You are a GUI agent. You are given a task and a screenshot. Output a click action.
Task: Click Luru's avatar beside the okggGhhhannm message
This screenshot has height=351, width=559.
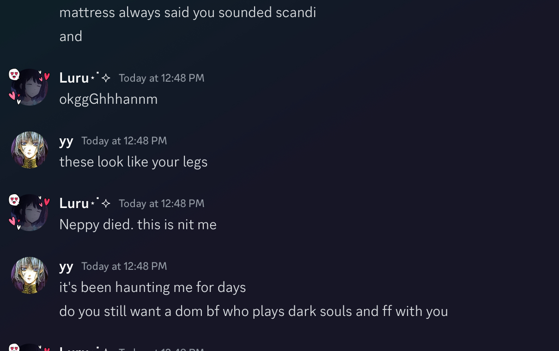[x=29, y=87]
